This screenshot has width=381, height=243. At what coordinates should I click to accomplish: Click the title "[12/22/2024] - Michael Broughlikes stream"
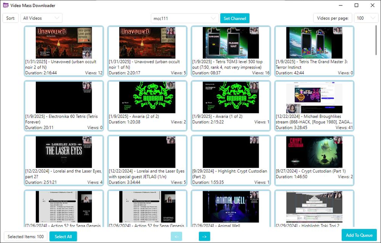point(314,119)
